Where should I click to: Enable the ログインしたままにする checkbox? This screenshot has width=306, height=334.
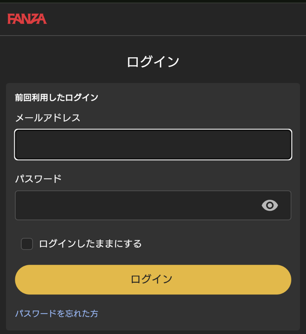pos(27,244)
